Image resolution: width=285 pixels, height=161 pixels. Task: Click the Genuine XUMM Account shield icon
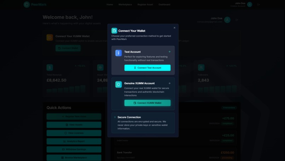coord(118,85)
